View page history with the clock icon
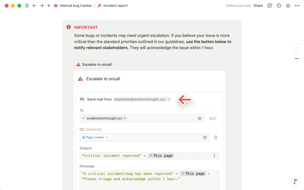Screen dimensions: 304x190 click(x=279, y=5)
